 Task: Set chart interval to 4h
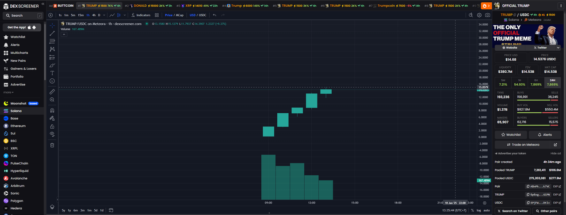coord(94,15)
